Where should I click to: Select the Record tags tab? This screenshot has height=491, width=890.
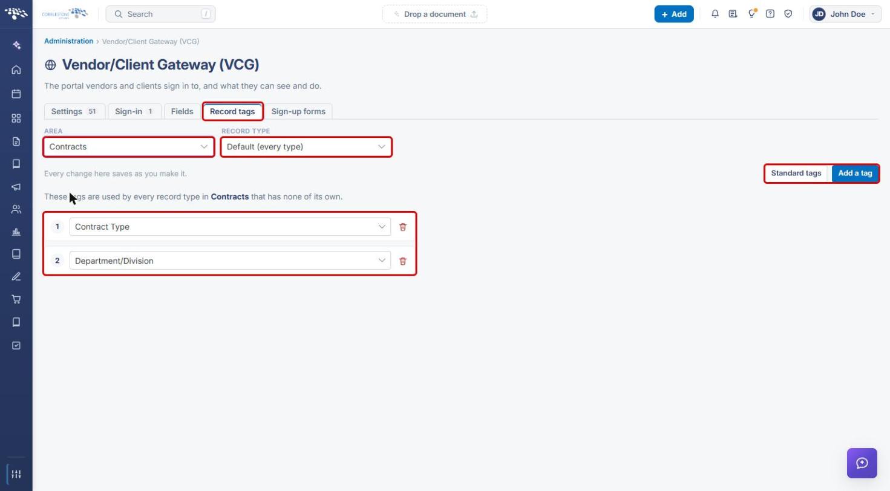coord(232,111)
